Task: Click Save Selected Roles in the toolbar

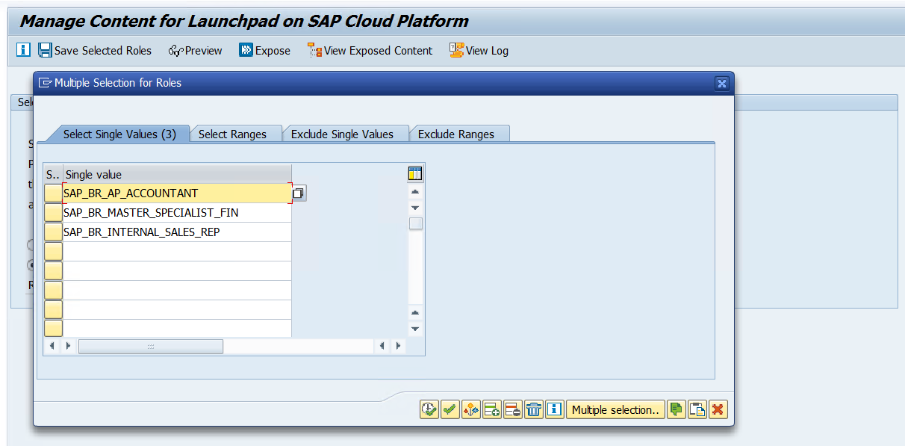Action: [95, 51]
